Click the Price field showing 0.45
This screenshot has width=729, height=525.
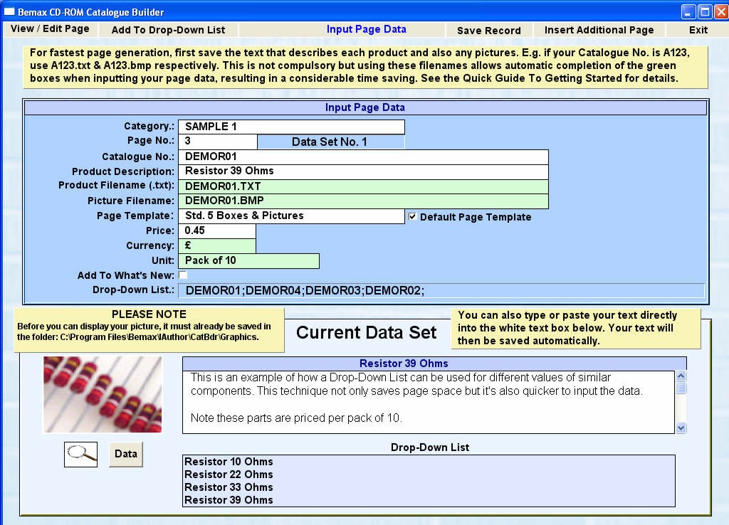click(x=217, y=231)
